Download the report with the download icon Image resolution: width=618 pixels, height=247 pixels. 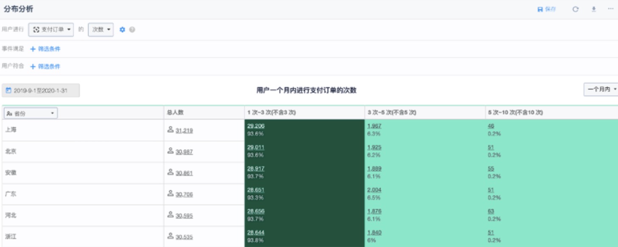(594, 9)
